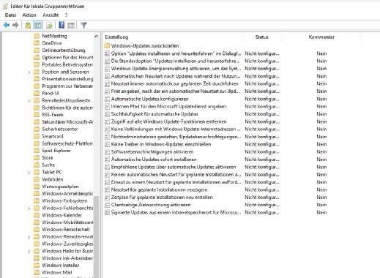Image resolution: width=380 pixels, height=278 pixels.
Task: Expand the Windows Hello for Business node
Action: pos(29,252)
